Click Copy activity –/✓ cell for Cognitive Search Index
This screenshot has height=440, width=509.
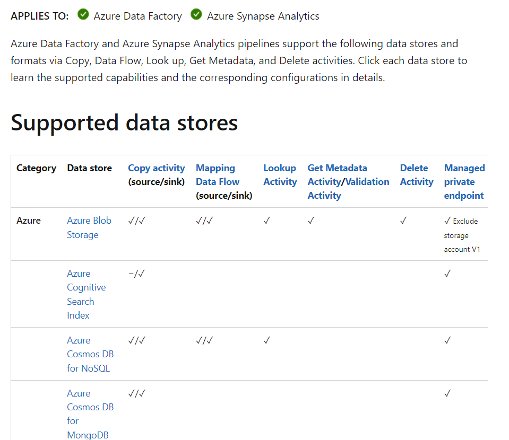(136, 274)
